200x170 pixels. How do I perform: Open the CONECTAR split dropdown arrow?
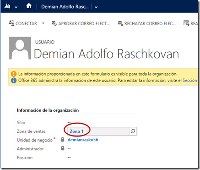pyautogui.click(x=43, y=23)
